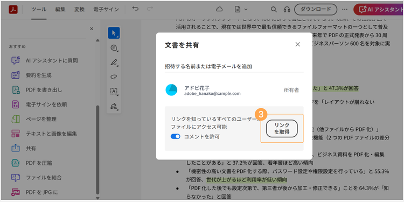Click the headphones read-aloud icon
Screen dimensions: 404x202
(287, 10)
